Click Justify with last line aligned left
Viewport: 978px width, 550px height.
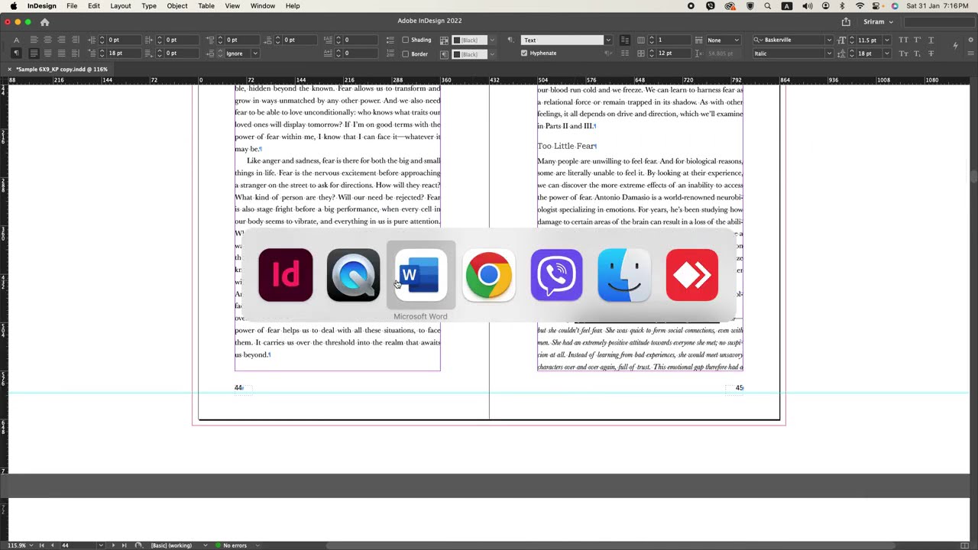pyautogui.click(x=34, y=53)
